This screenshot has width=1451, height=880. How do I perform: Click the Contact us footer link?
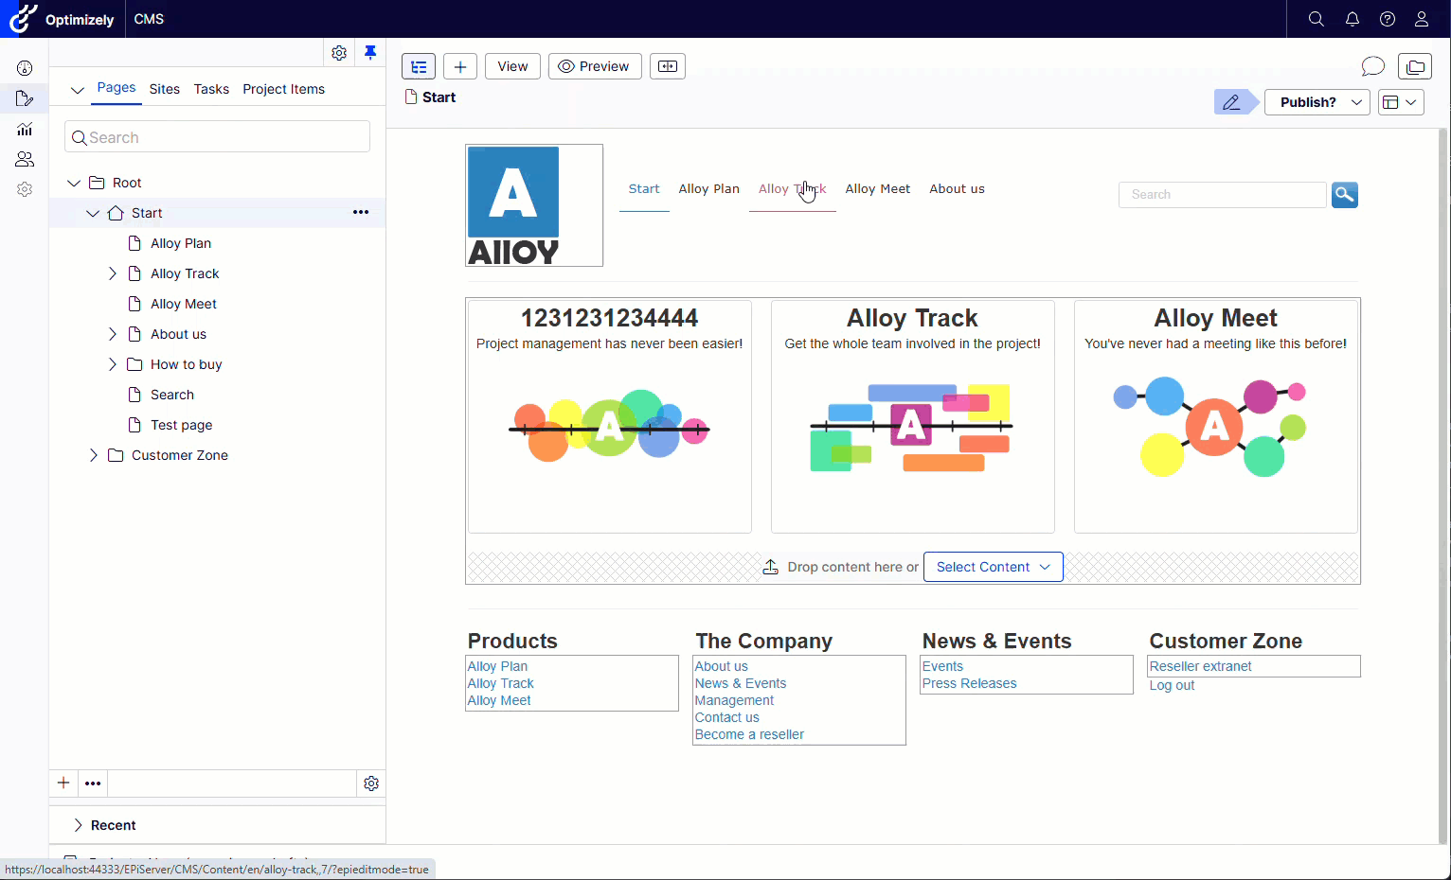click(726, 717)
